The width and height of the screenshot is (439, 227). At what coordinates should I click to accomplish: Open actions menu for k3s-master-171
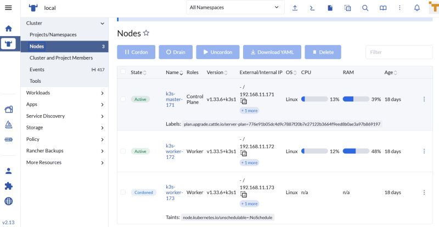click(x=424, y=99)
